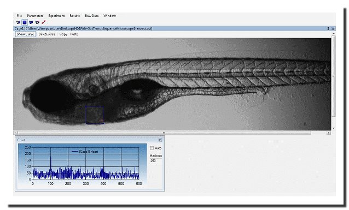Select the blue rectangle area tool
Image resolution: width=349 pixels, height=210 pixels.
click(x=25, y=22)
